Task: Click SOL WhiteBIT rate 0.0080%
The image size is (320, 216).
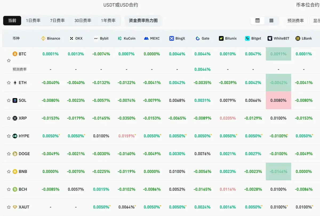Action: pos(278,101)
